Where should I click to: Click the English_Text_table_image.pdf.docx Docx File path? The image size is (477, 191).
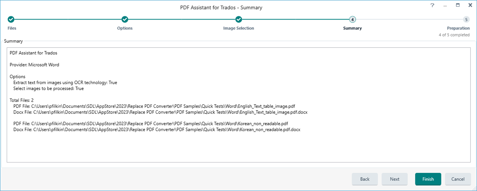[x=160, y=112]
